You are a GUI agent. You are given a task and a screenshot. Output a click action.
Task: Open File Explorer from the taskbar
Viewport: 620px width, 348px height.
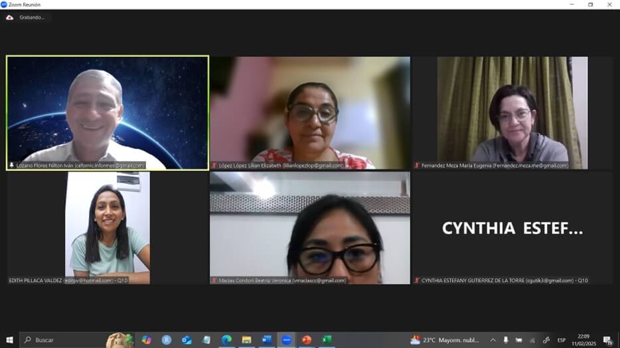tap(246, 340)
